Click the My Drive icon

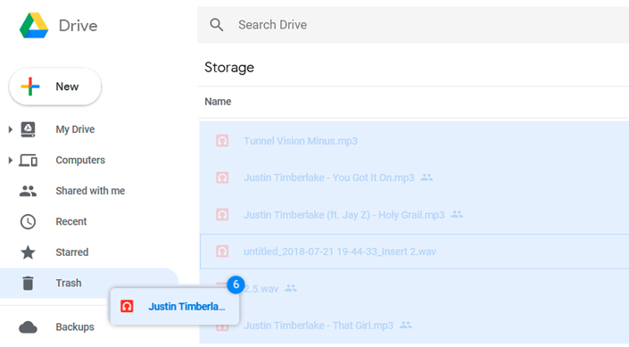click(28, 129)
